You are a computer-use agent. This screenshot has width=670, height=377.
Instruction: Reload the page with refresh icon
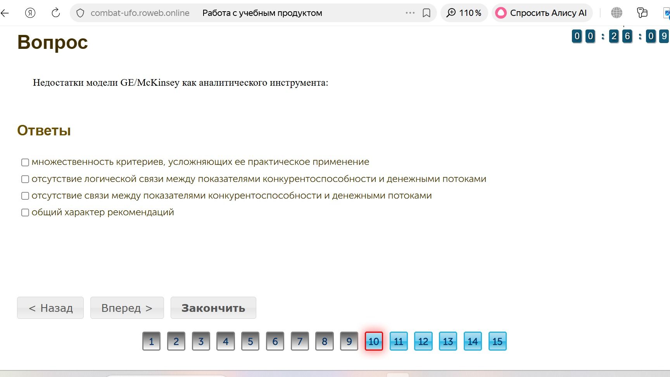pyautogui.click(x=56, y=13)
